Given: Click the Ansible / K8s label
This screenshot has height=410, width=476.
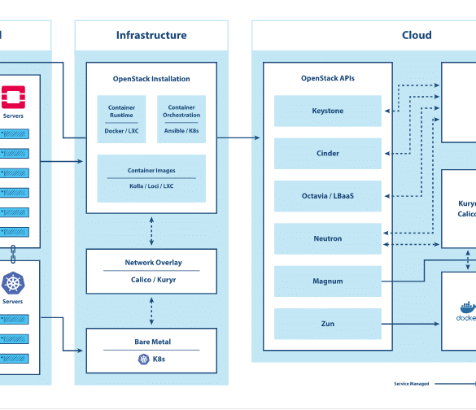Looking at the screenshot, I should pos(181,131).
